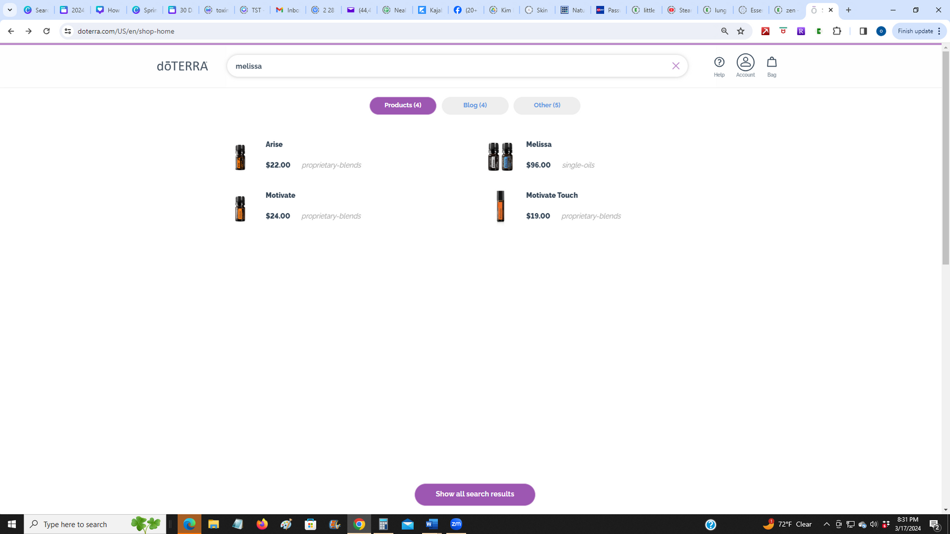
Task: Open the taskbar clock and date
Action: [908, 524]
